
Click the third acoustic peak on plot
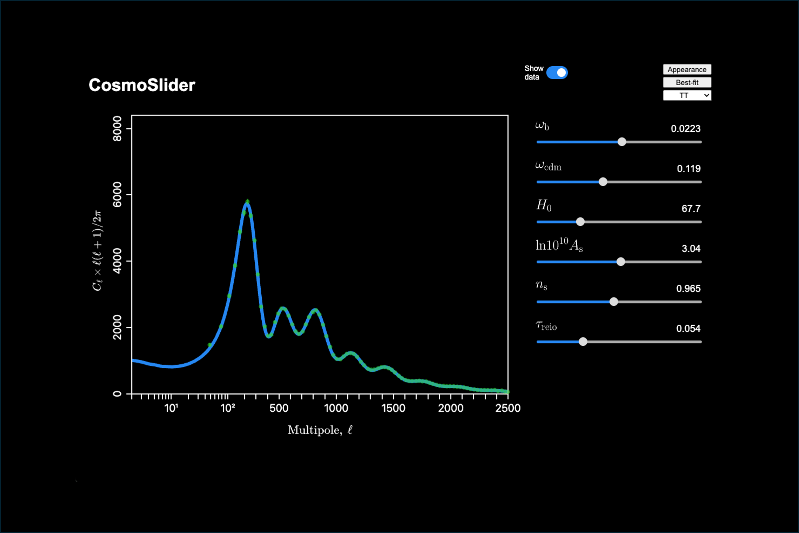pos(316,310)
